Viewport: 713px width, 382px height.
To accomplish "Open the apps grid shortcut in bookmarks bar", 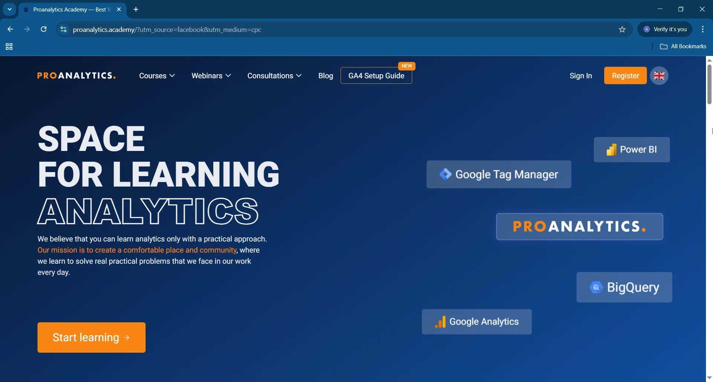I will click(9, 47).
